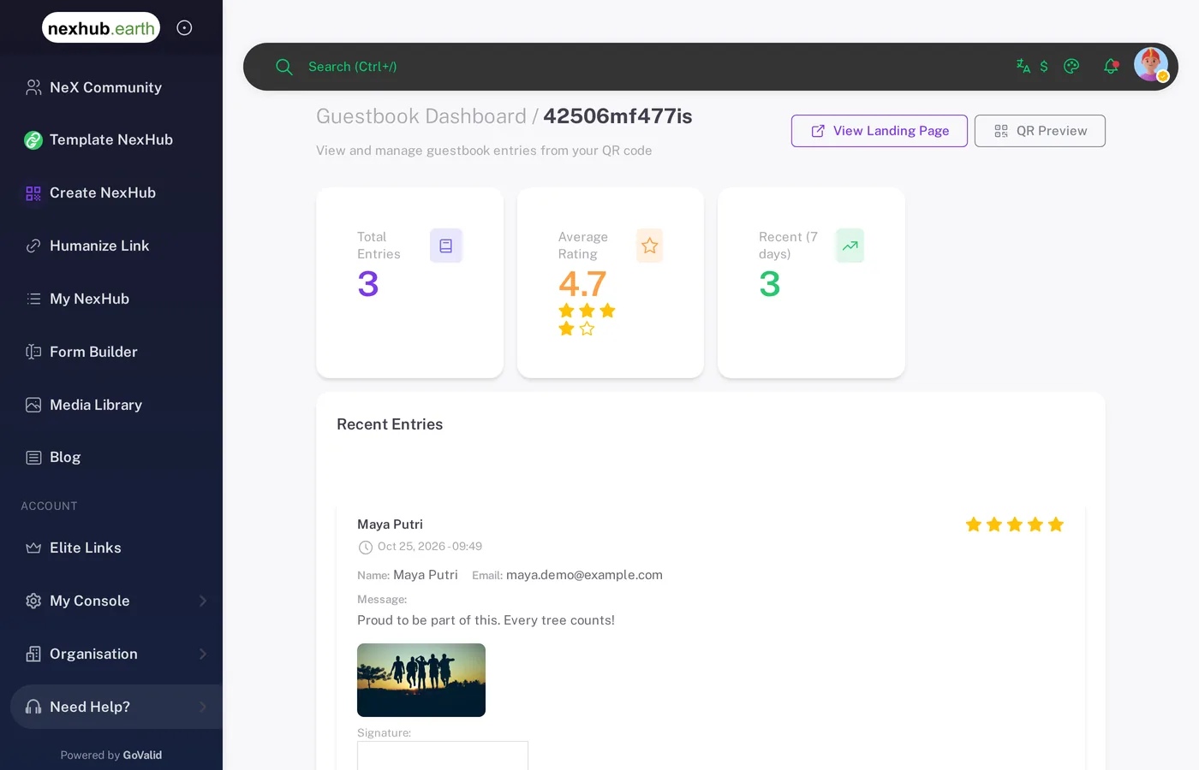Click View Landing Page button
The image size is (1199, 770).
coord(880,131)
